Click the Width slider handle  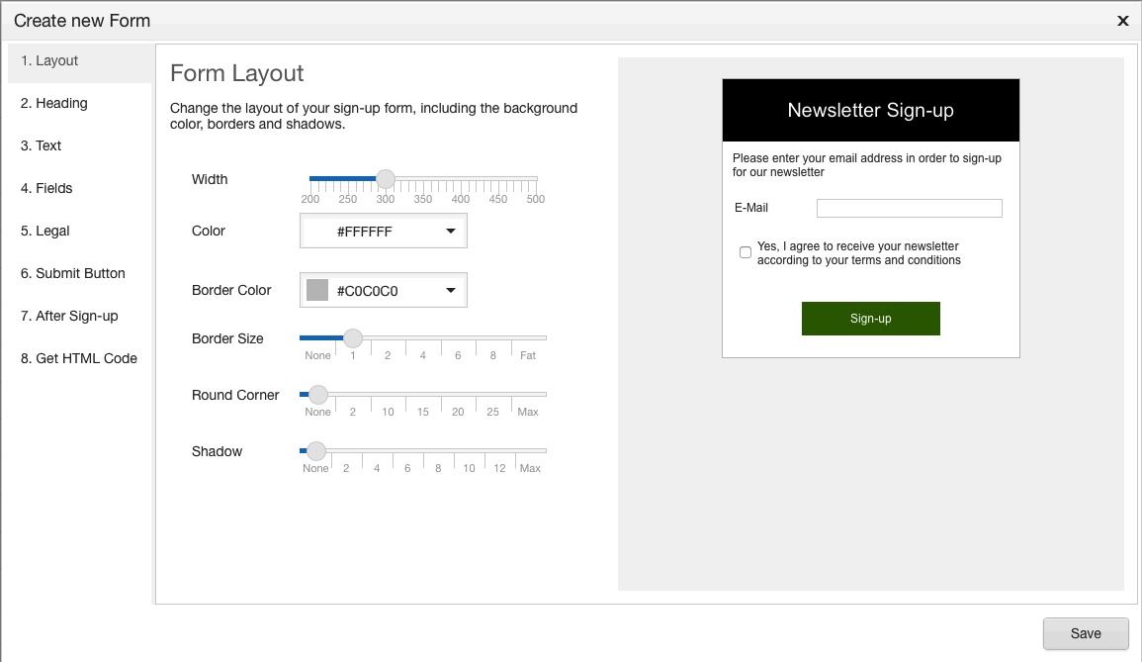coord(386,179)
